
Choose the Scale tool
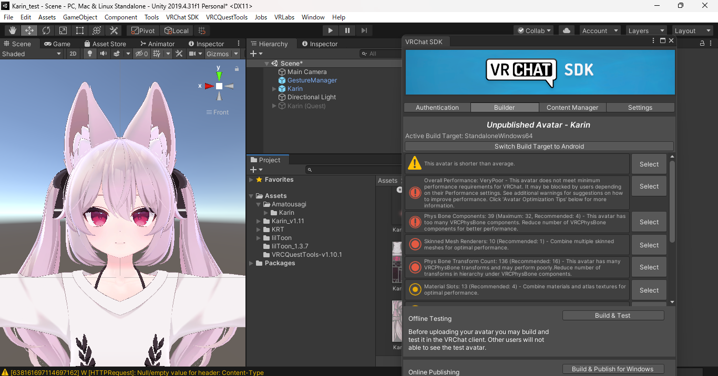pos(63,30)
